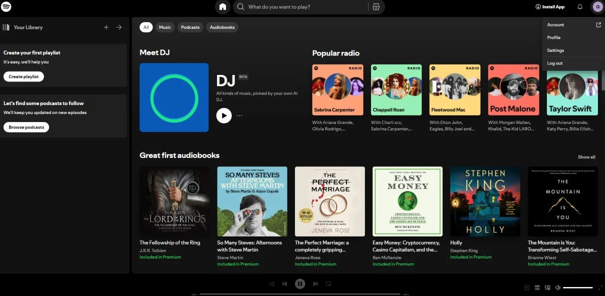Select the Music filter chip

coord(165,27)
